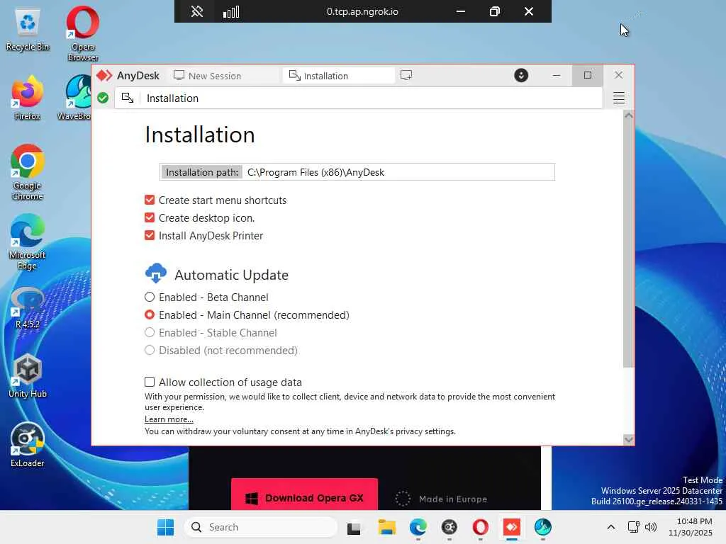Show hidden system tray icons
Viewport: 726px width, 544px height.
(610, 527)
